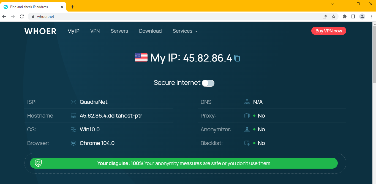376x184 pixels.
Task: Click the page vertical scrollbar thumb
Action: 374,54
